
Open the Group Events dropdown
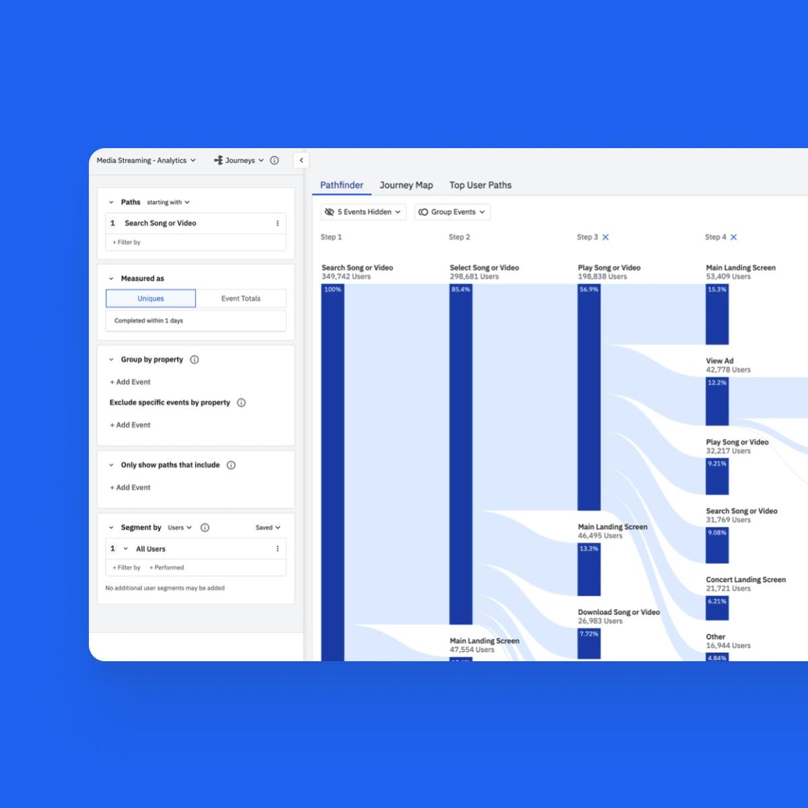click(452, 212)
